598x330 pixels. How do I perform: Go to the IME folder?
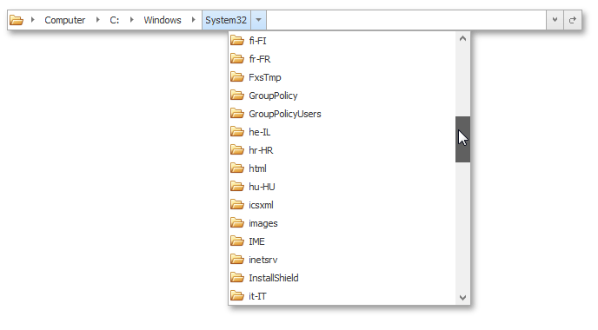(342, 241)
